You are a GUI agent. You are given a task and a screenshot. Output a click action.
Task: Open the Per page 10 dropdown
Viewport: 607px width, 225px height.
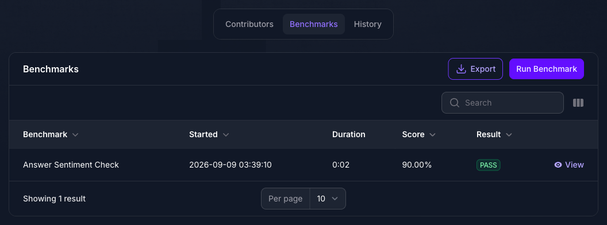click(x=303, y=199)
